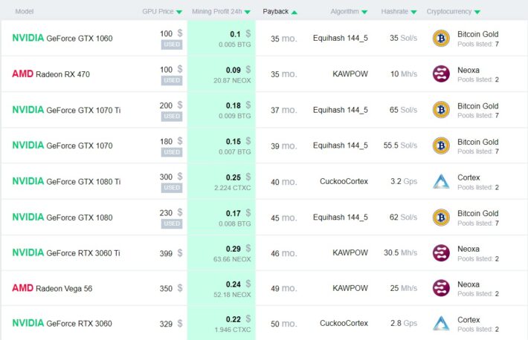This screenshot has height=340, width=528.
Task: Click 49 mo. payback value
Action: [x=284, y=288]
